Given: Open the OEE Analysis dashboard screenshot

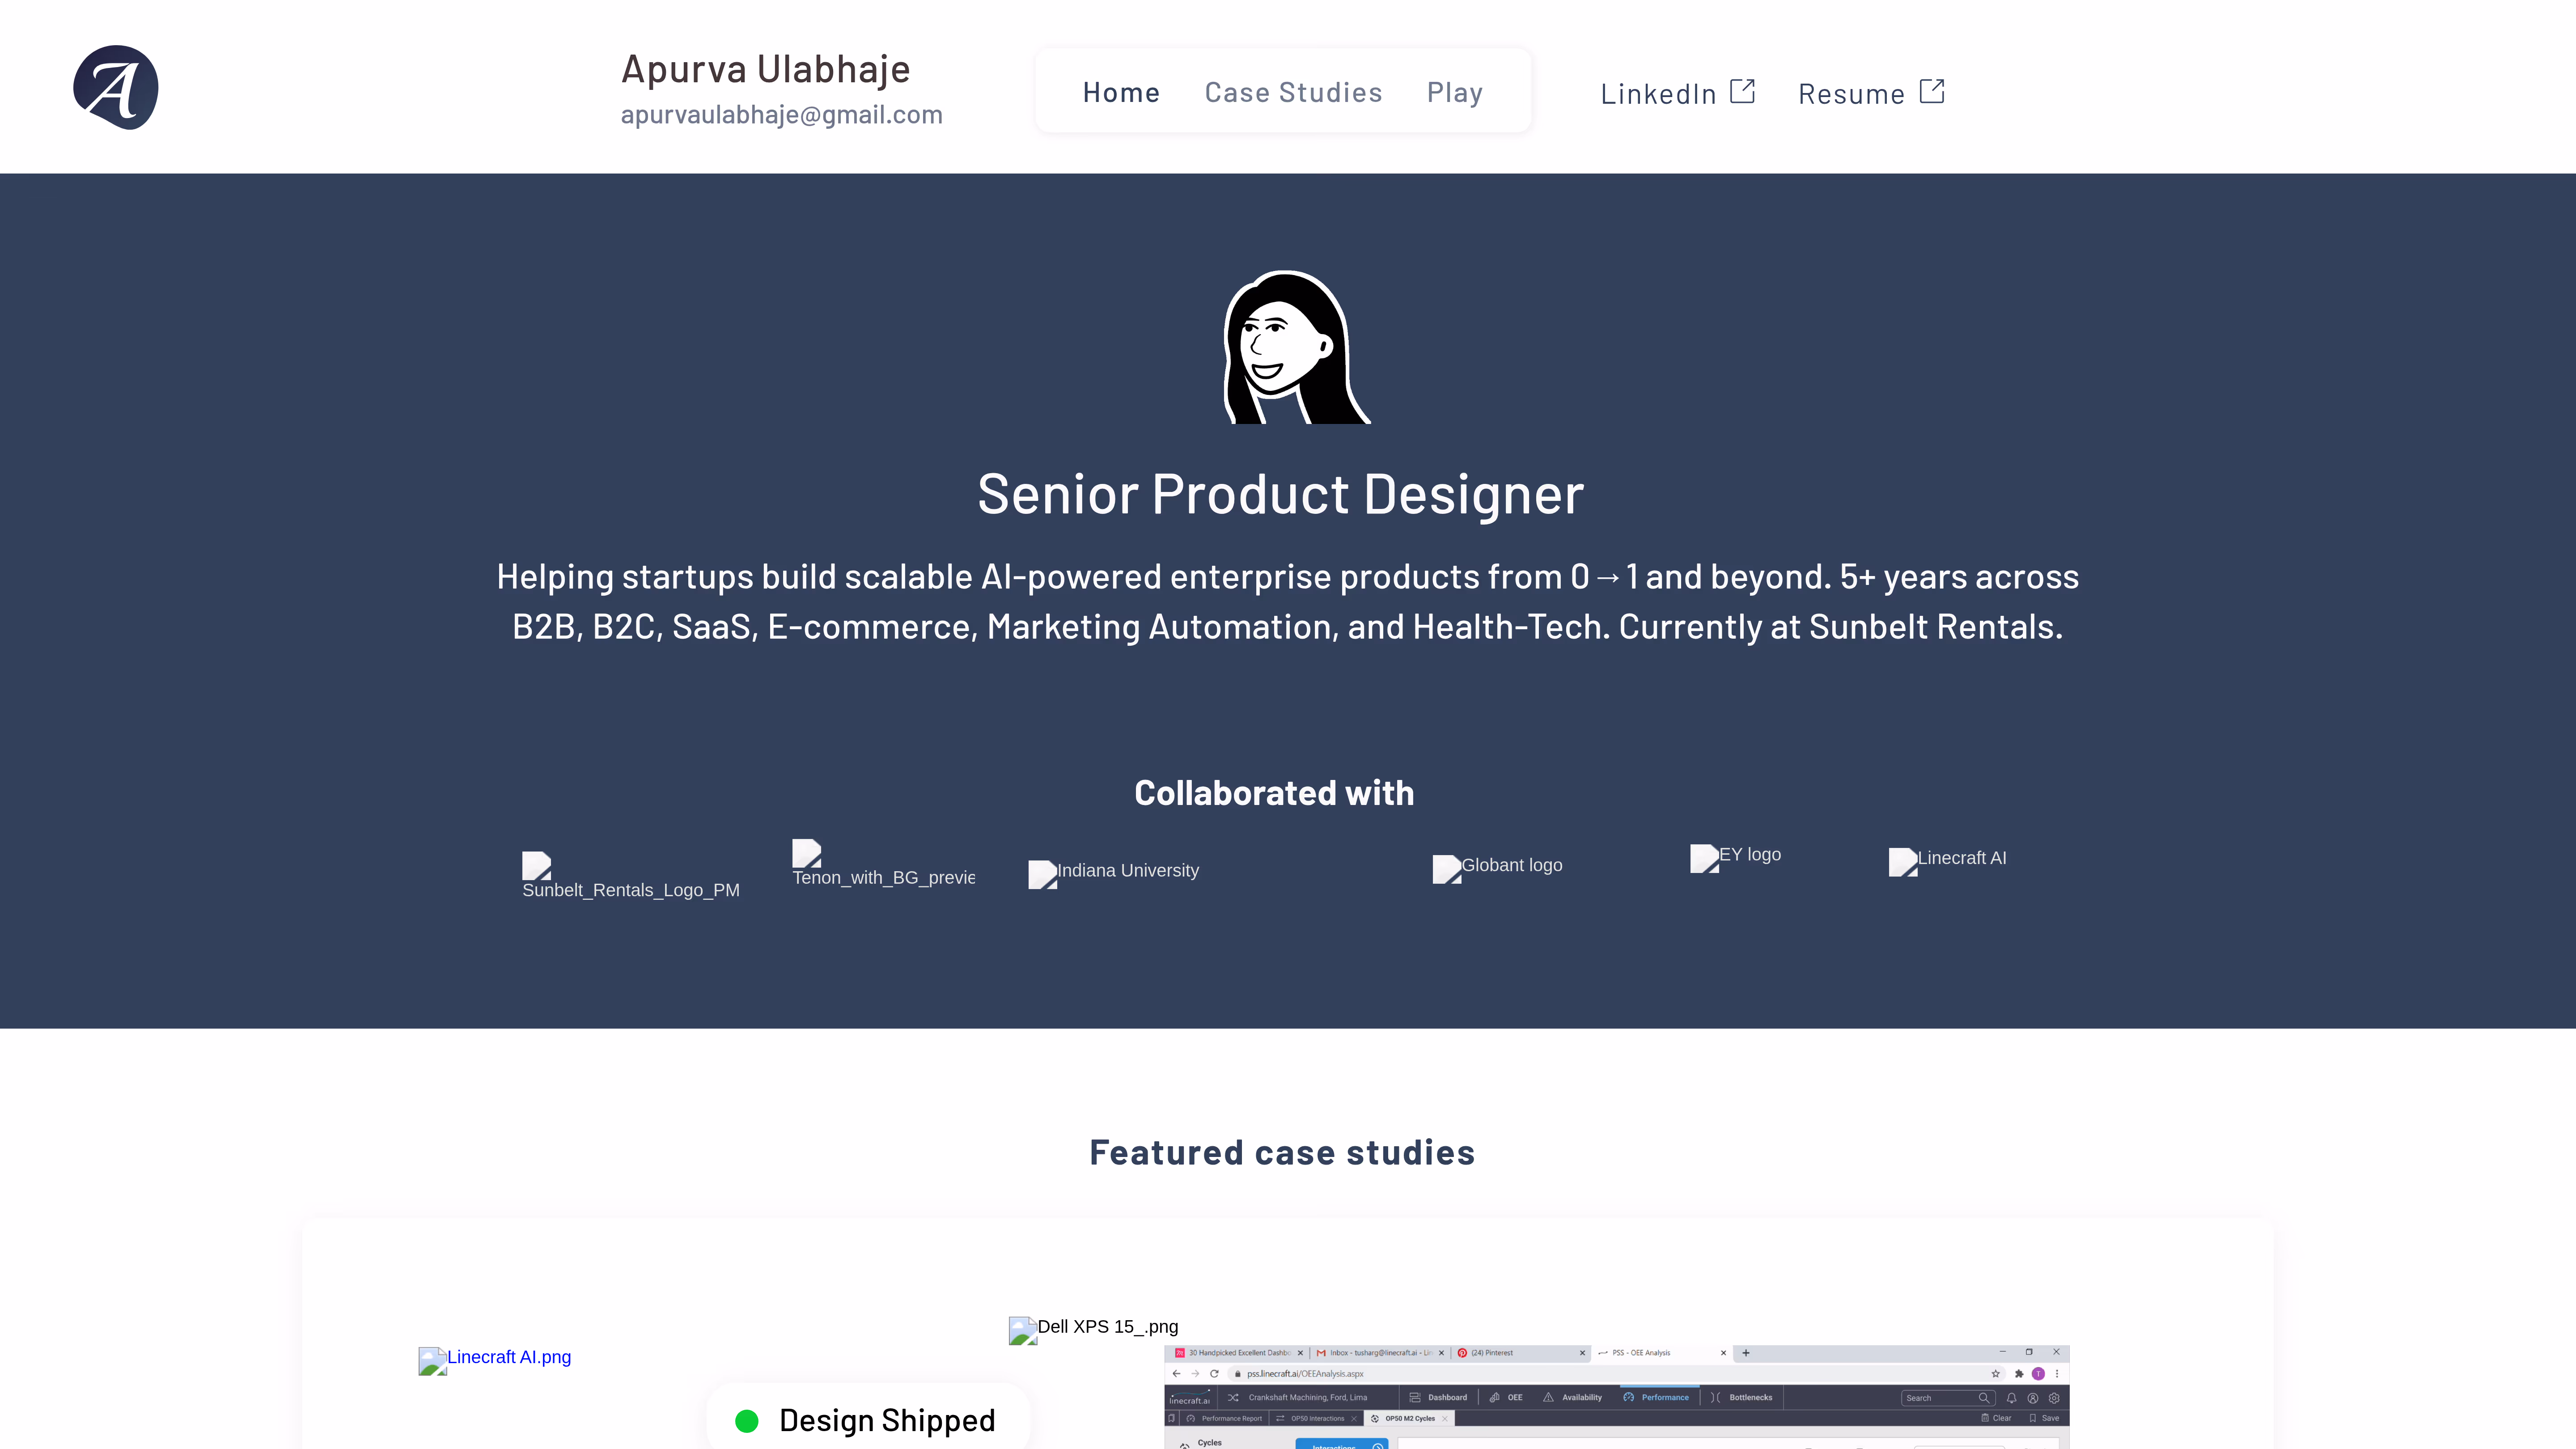Looking at the screenshot, I should pos(1617,1397).
